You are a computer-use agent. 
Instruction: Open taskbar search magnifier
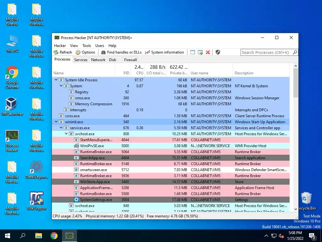click(x=23, y=236)
